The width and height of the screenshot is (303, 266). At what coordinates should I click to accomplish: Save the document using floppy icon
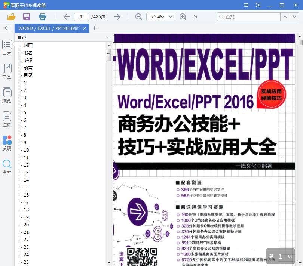click(27, 17)
